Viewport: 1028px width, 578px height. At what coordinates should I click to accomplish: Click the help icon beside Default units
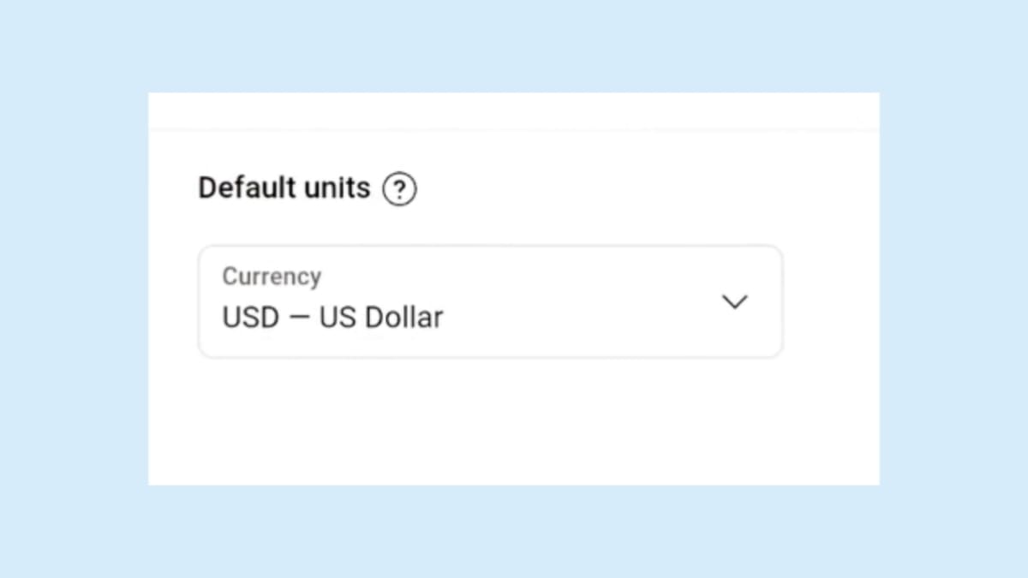click(x=399, y=189)
